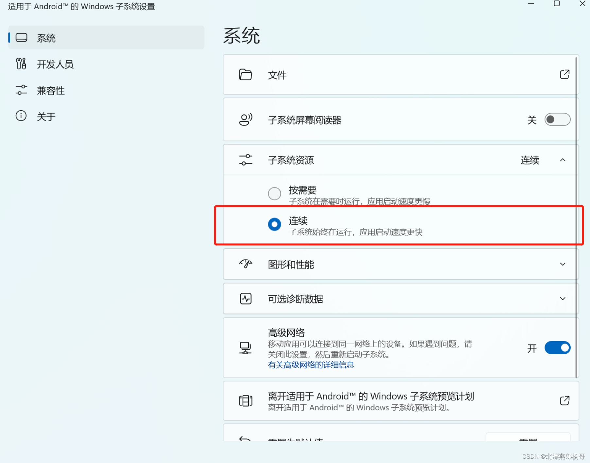
Task: Open the 兼容性 sidebar page
Action: tap(106, 90)
